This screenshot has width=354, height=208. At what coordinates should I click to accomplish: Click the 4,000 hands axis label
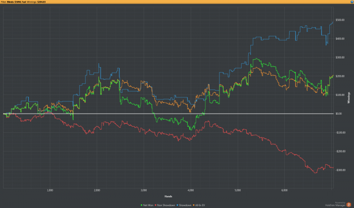point(191,190)
